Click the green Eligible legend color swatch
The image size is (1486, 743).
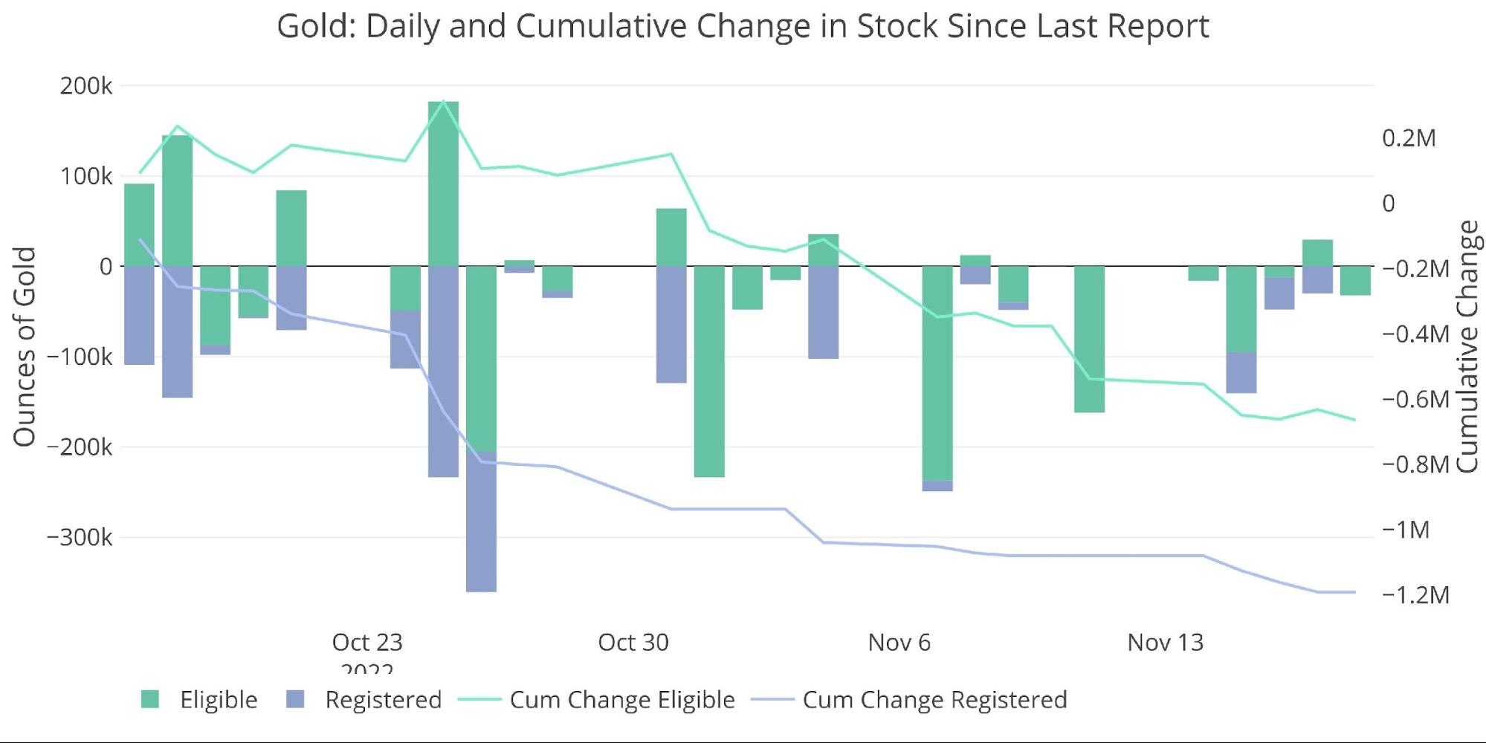150,699
